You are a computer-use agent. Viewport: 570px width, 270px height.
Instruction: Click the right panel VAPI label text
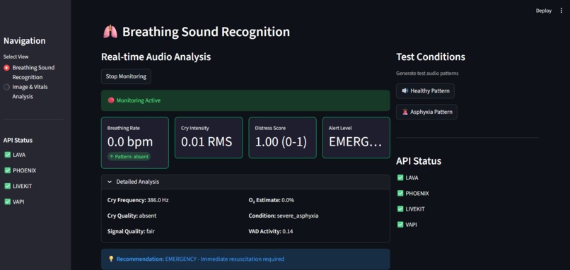(x=411, y=225)
